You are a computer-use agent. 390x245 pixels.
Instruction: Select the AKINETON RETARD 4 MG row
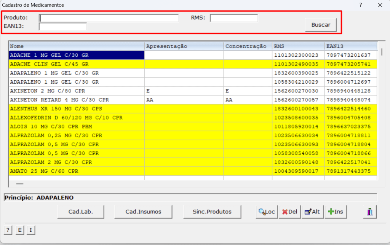(76, 100)
